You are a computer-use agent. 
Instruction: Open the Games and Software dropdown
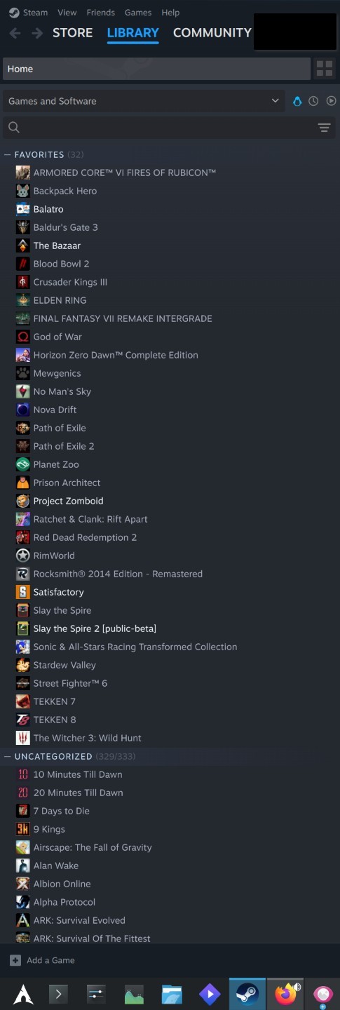(144, 101)
